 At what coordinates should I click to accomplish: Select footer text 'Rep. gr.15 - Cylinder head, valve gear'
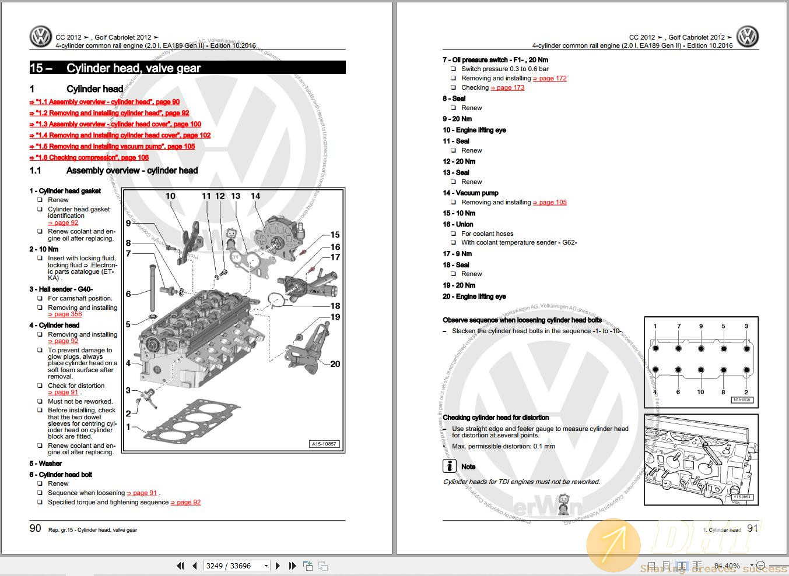point(92,530)
